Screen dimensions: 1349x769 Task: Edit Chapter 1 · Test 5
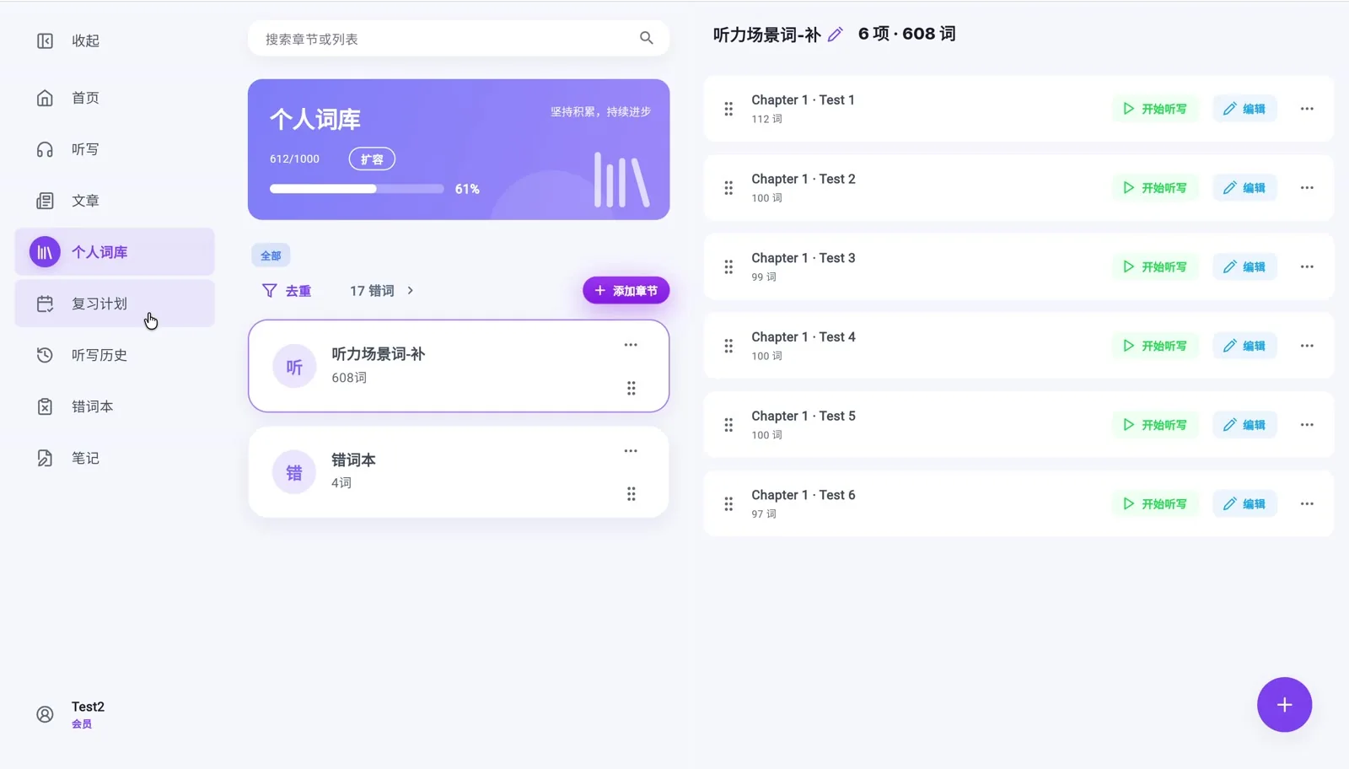[1244, 425]
